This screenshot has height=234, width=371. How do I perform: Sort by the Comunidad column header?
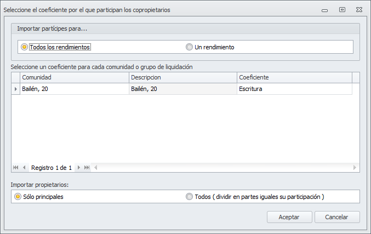pyautogui.click(x=74, y=78)
